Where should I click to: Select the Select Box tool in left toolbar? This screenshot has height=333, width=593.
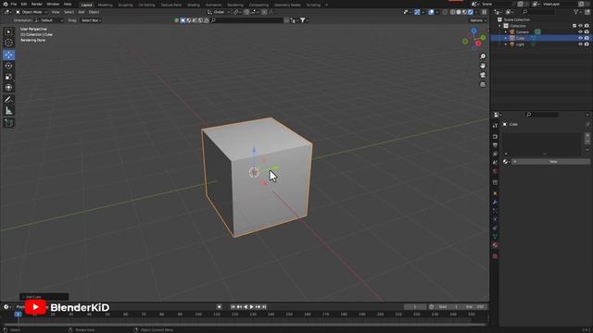click(x=8, y=32)
